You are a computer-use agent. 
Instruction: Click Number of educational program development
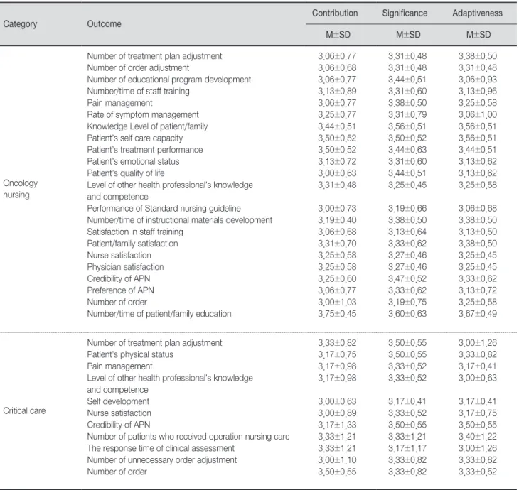point(169,80)
